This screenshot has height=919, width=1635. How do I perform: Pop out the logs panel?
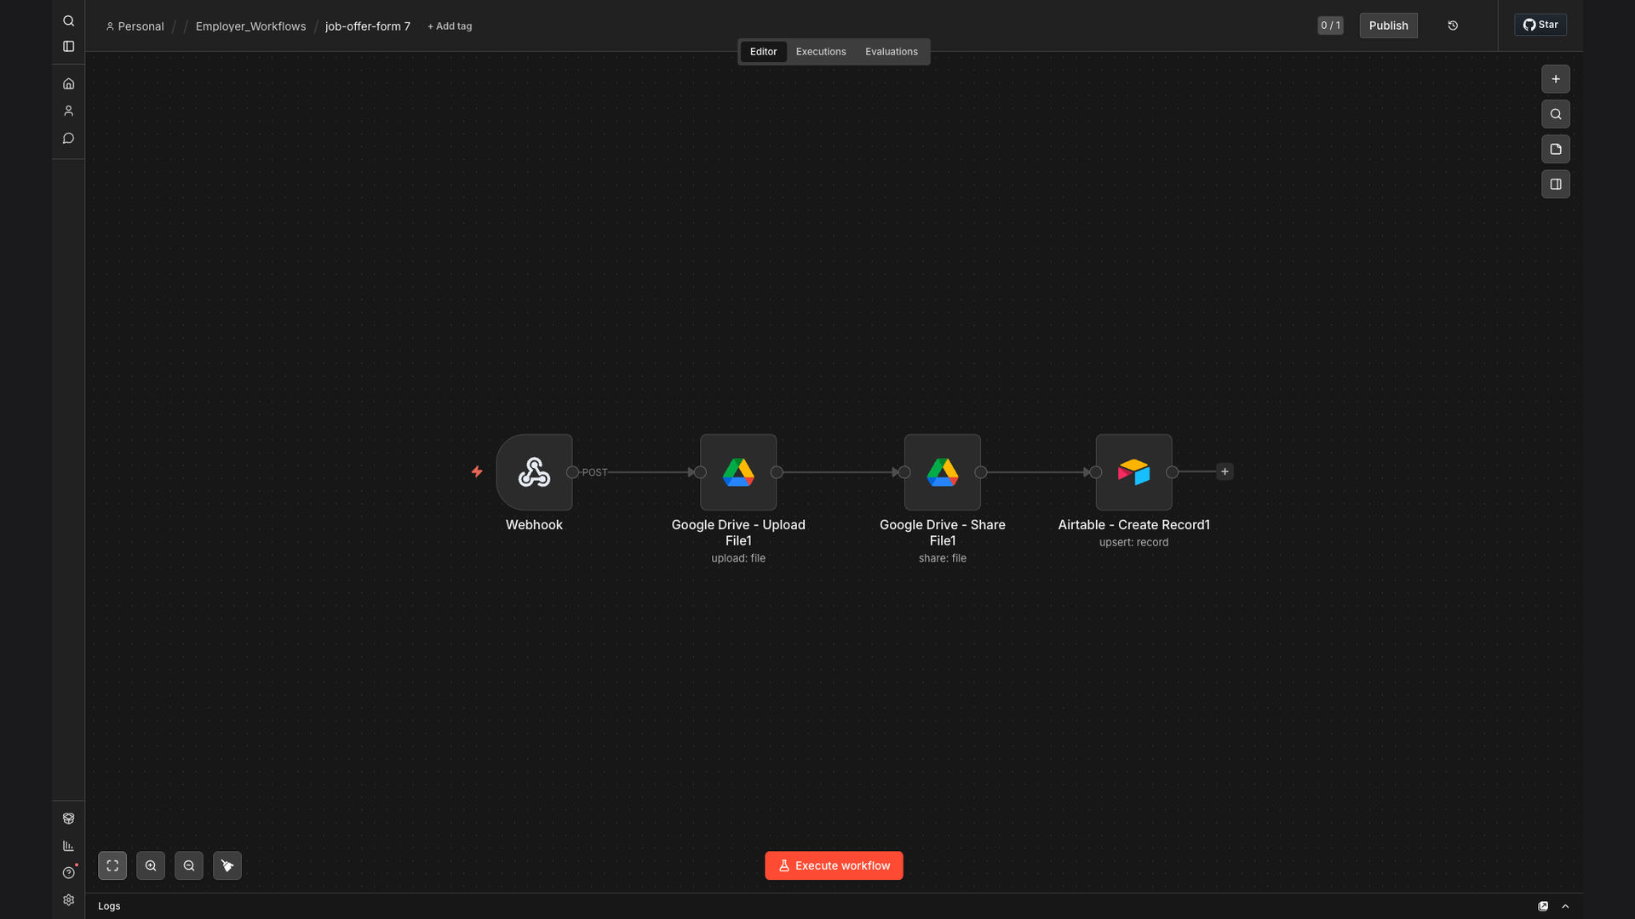pos(1543,906)
